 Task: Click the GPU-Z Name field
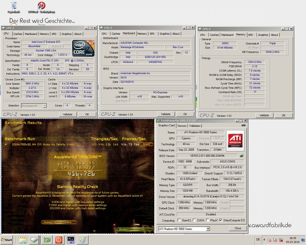pos(201,132)
